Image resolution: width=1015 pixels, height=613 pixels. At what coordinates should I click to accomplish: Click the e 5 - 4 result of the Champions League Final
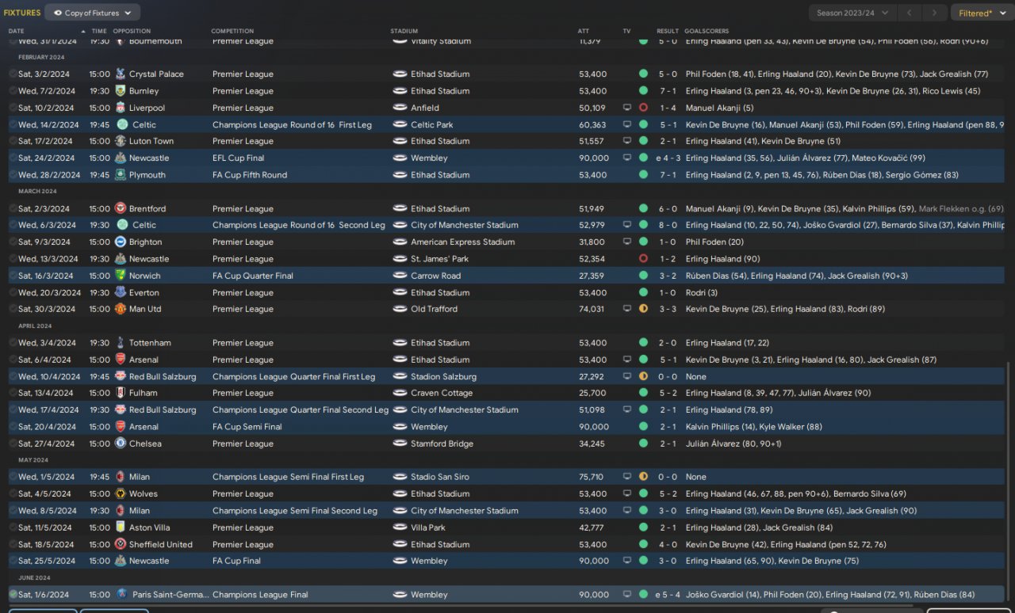pos(668,595)
